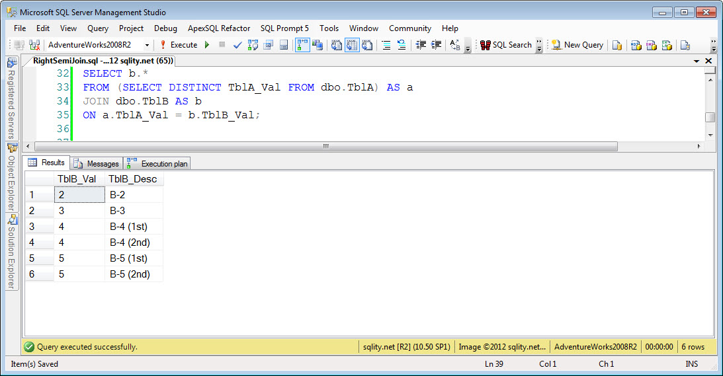Open the Project menu

[132, 28]
